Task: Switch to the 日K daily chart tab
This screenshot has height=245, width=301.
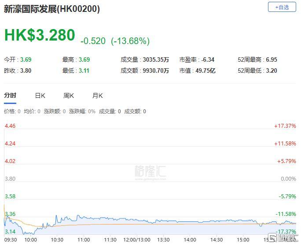Action: (x=40, y=96)
